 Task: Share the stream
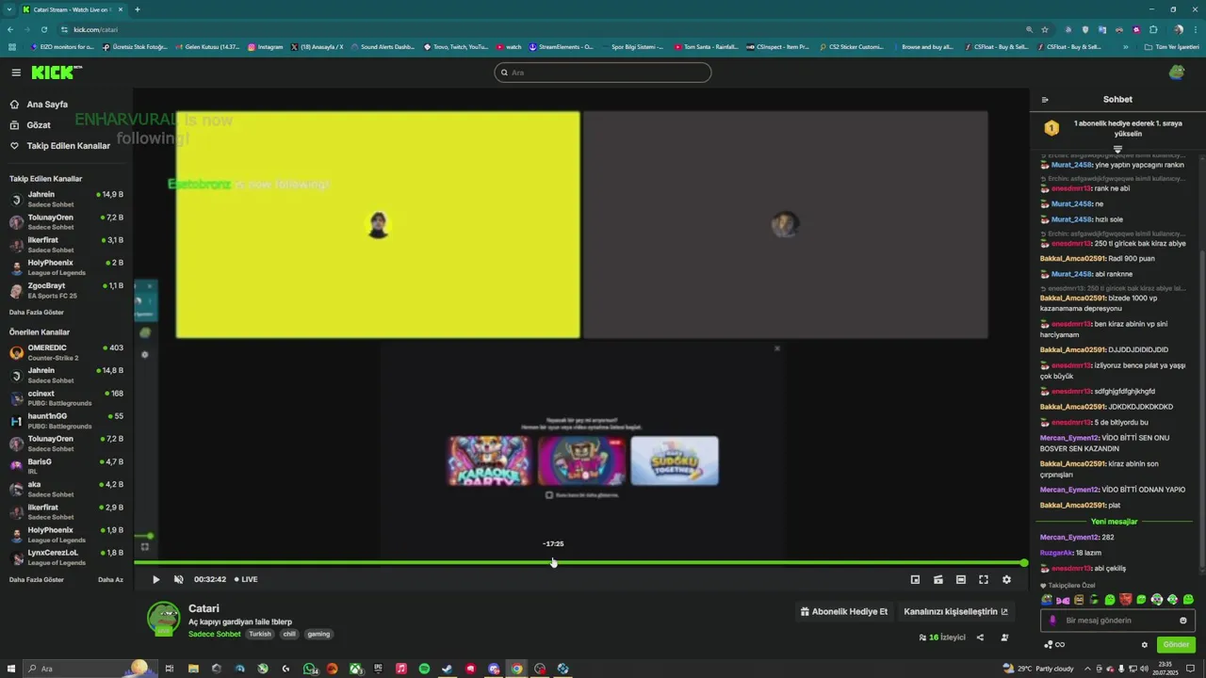tap(980, 638)
